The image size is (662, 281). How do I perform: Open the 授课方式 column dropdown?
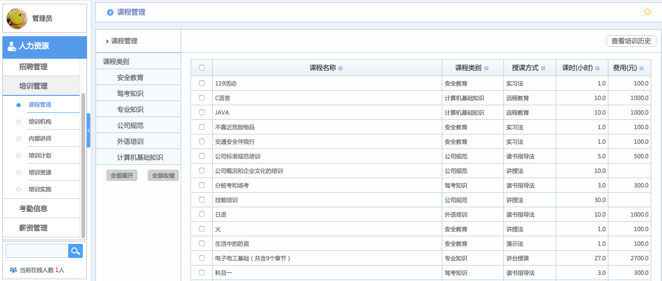pos(544,68)
